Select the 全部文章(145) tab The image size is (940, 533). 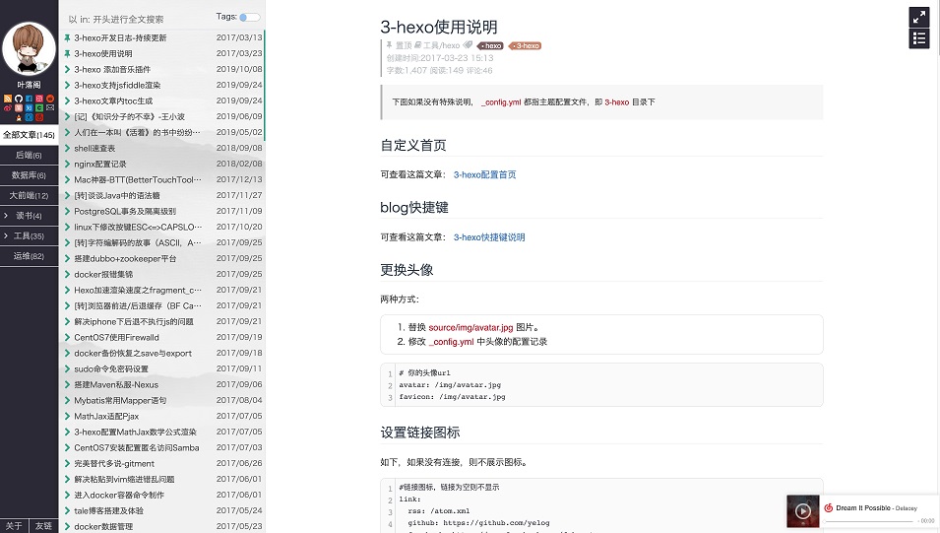point(29,135)
